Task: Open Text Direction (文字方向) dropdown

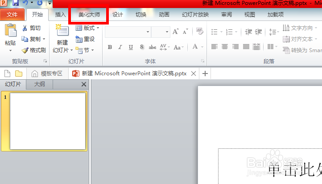Action: coord(300,28)
